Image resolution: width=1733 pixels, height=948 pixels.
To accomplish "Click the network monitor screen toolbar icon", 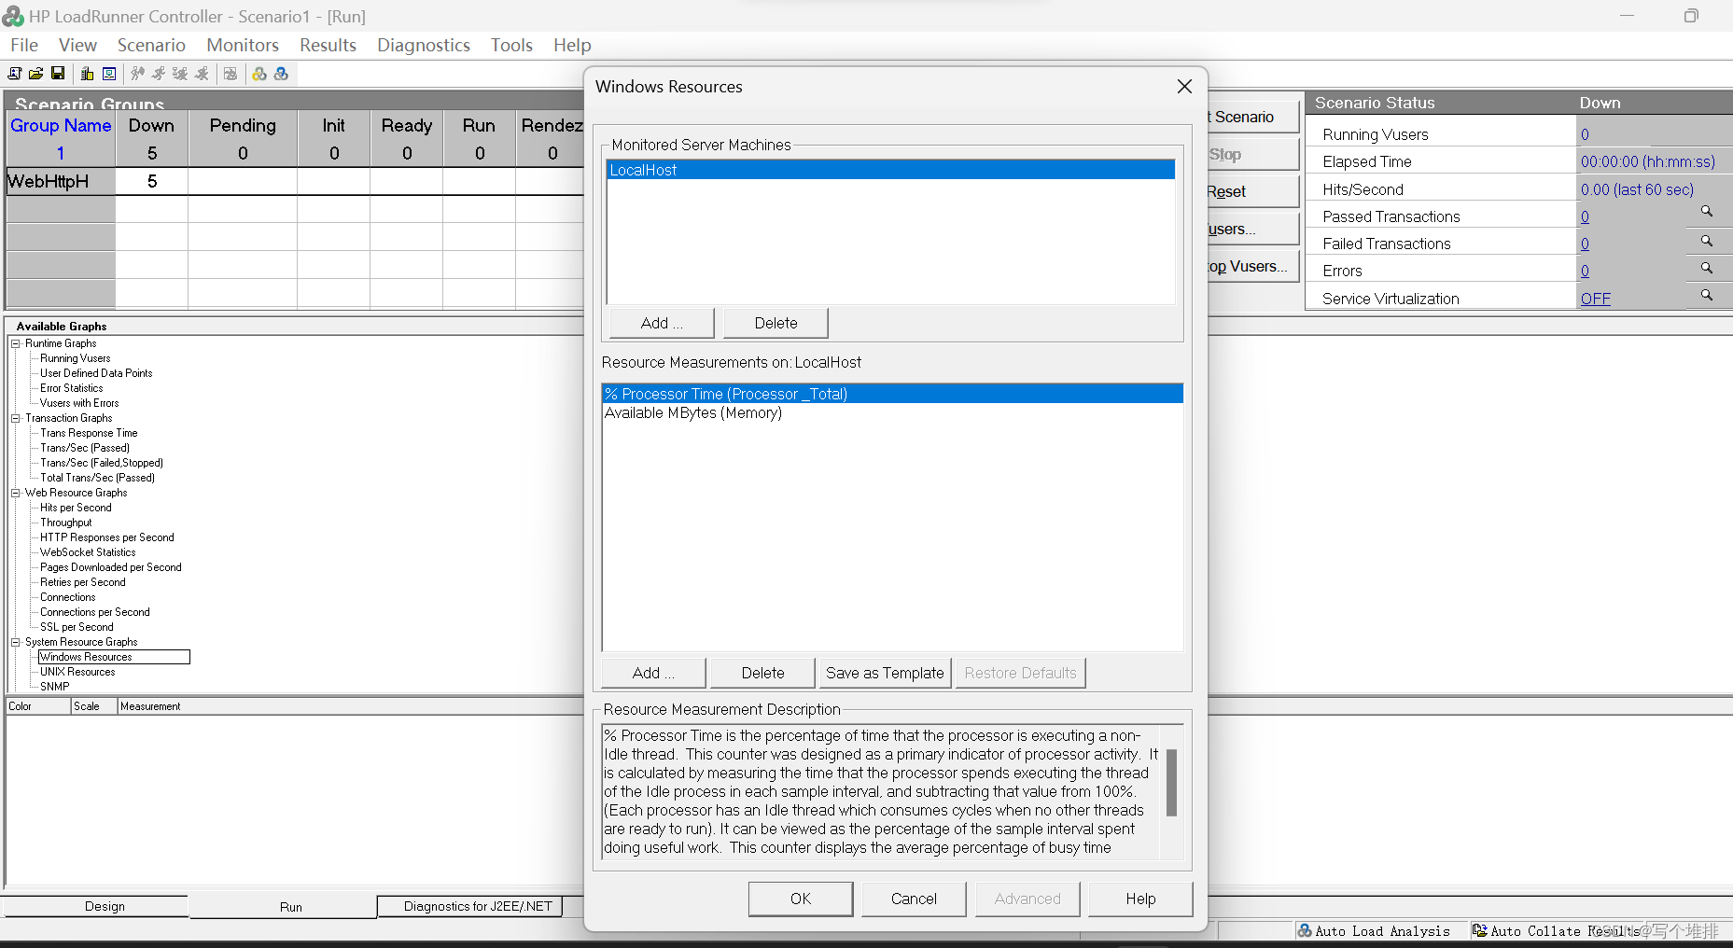I will tap(109, 74).
